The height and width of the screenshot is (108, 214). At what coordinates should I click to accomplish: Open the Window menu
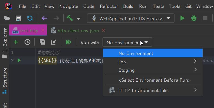205,6
